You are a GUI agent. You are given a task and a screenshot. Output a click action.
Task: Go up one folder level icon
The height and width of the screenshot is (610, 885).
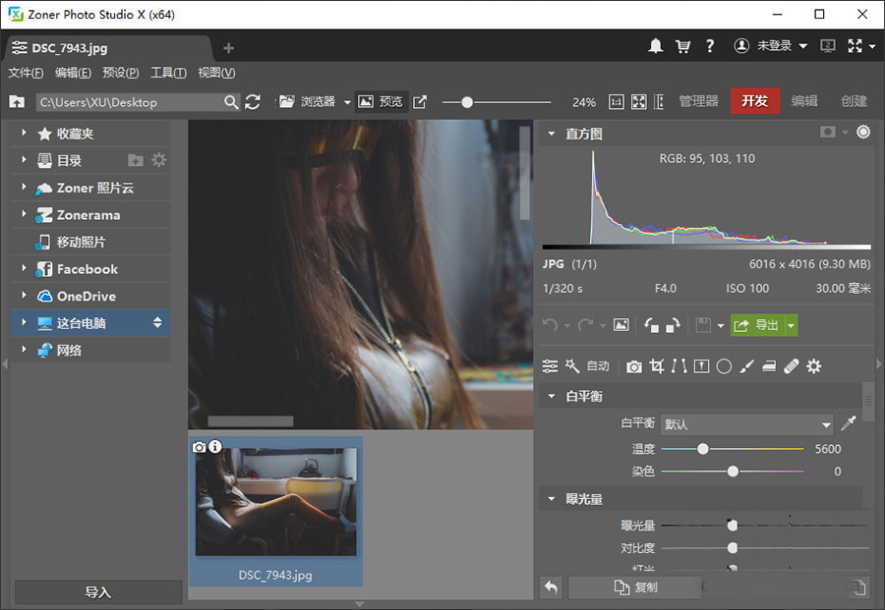click(17, 101)
